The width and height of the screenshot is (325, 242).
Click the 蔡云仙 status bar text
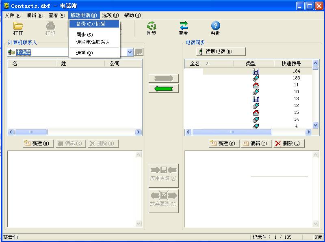11,237
